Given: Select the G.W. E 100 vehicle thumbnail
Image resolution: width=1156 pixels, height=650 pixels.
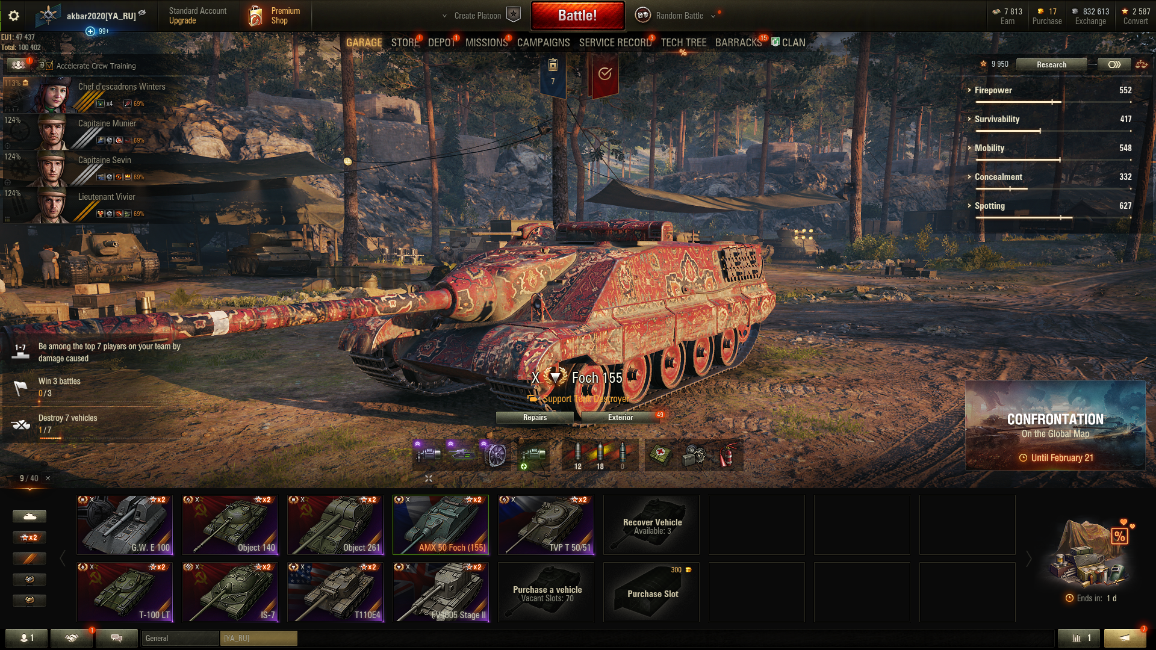Looking at the screenshot, I should point(125,524).
